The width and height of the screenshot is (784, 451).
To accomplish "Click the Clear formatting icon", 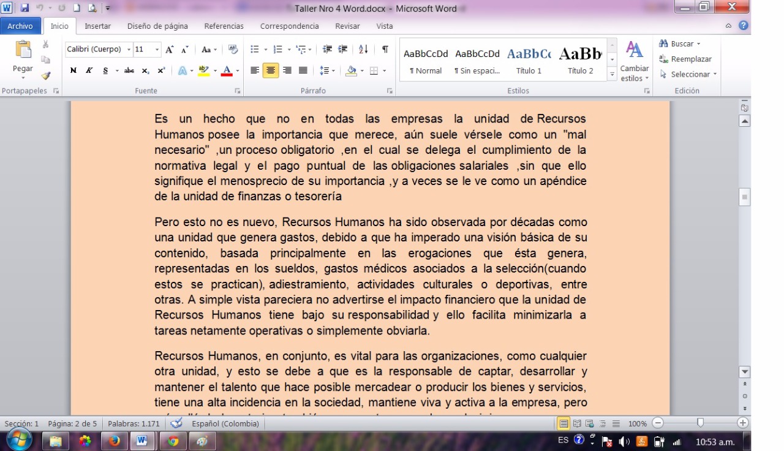I will point(233,50).
